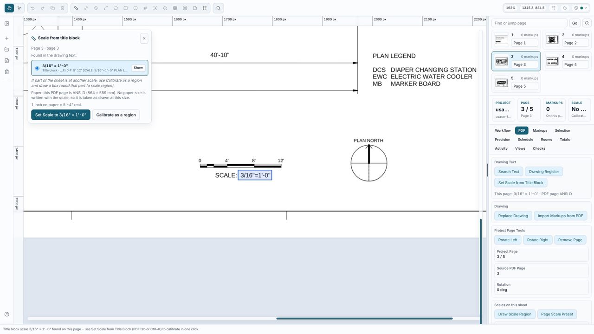Click Set Scale to 3/16" = 1'-0" button

pos(61,115)
